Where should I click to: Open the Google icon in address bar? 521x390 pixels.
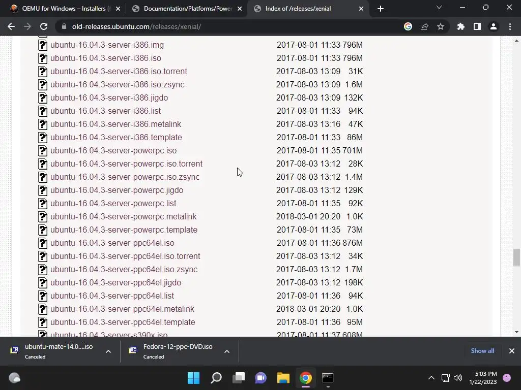click(408, 26)
